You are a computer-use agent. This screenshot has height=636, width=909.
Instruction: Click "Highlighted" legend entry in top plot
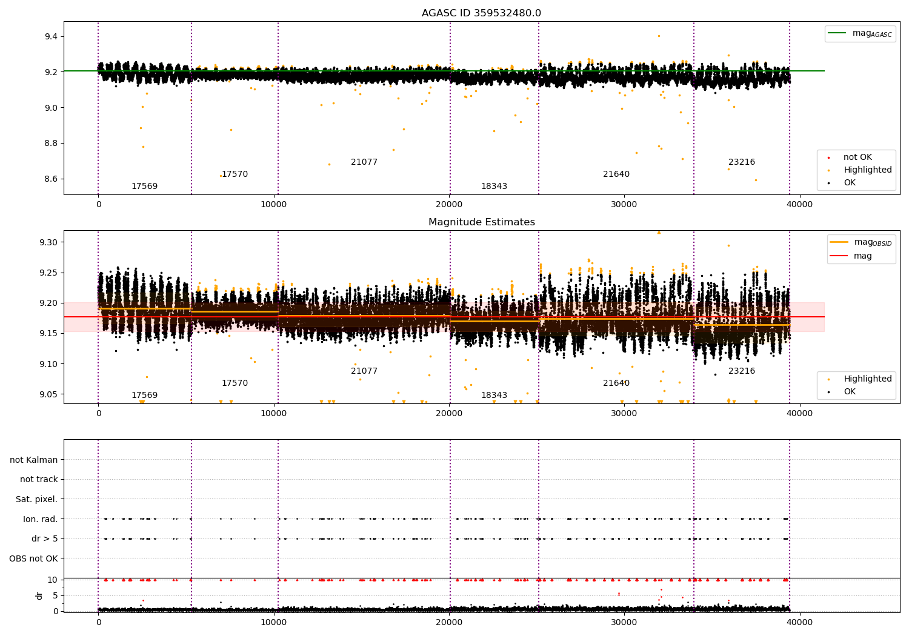coord(867,170)
